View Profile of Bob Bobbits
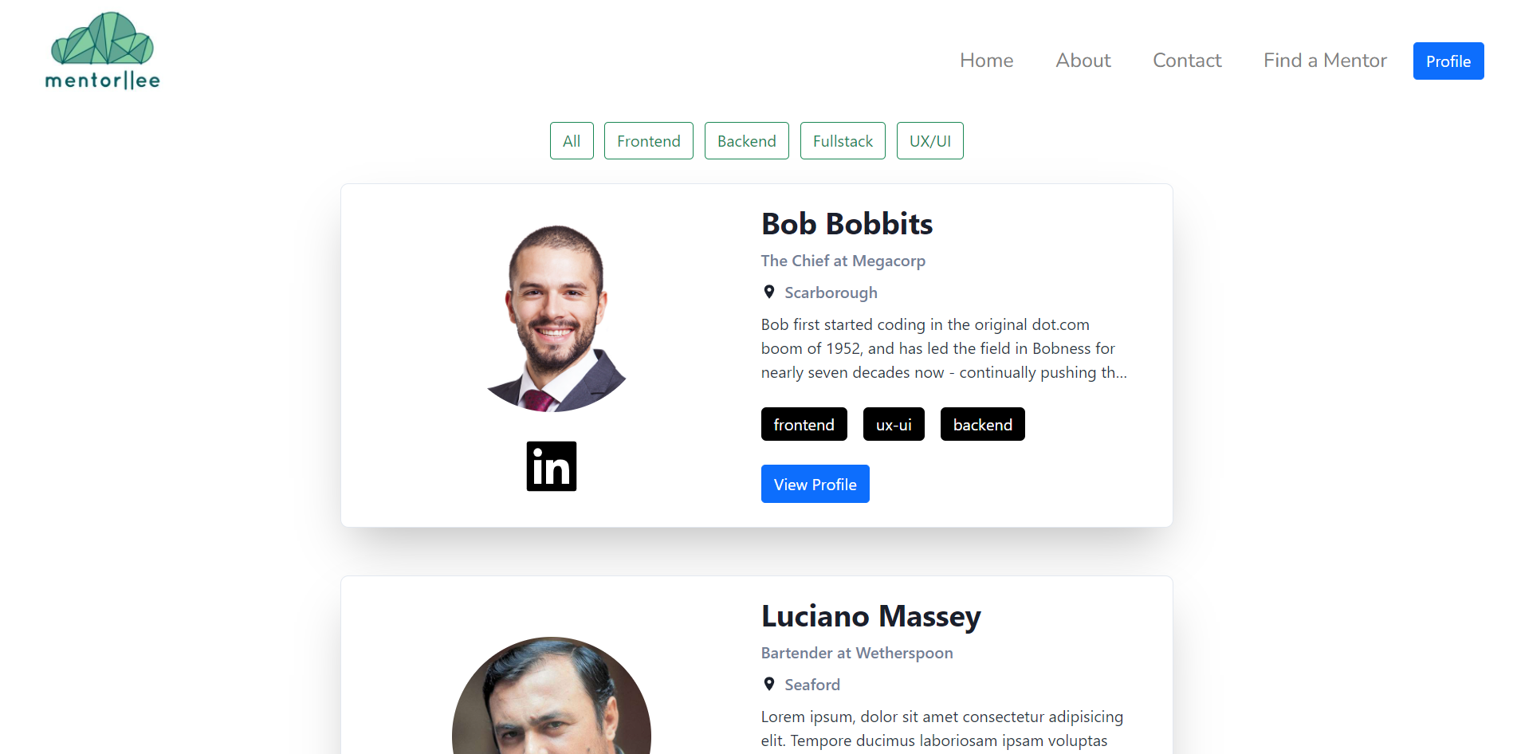This screenshot has width=1513, height=754. click(815, 484)
